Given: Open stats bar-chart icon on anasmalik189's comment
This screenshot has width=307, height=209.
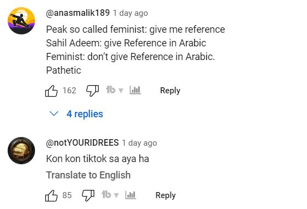Looking at the screenshot, I should [x=135, y=90].
